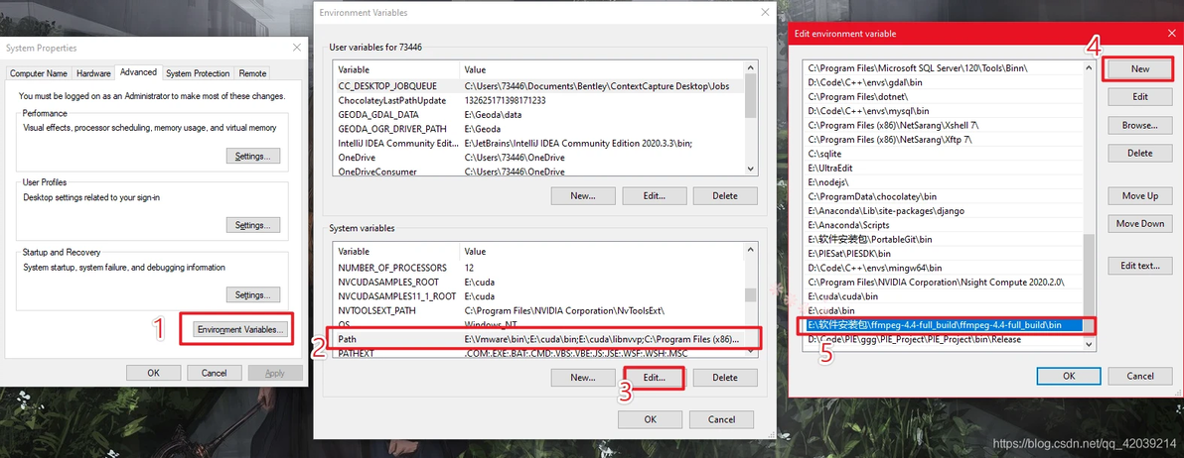Close the Environment Variables dialog
This screenshot has width=1184, height=458.
(763, 13)
